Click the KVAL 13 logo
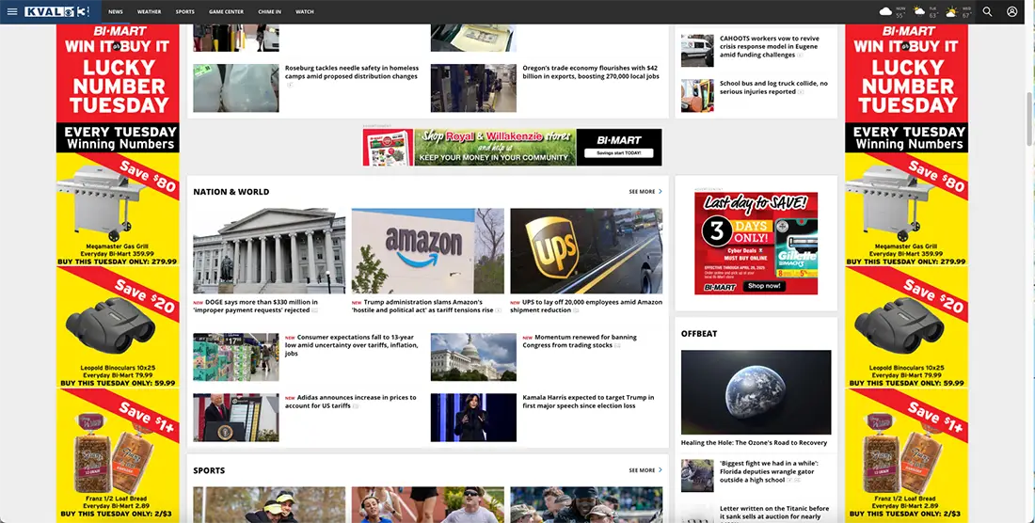Viewport: 1035px width, 523px height. click(x=56, y=12)
